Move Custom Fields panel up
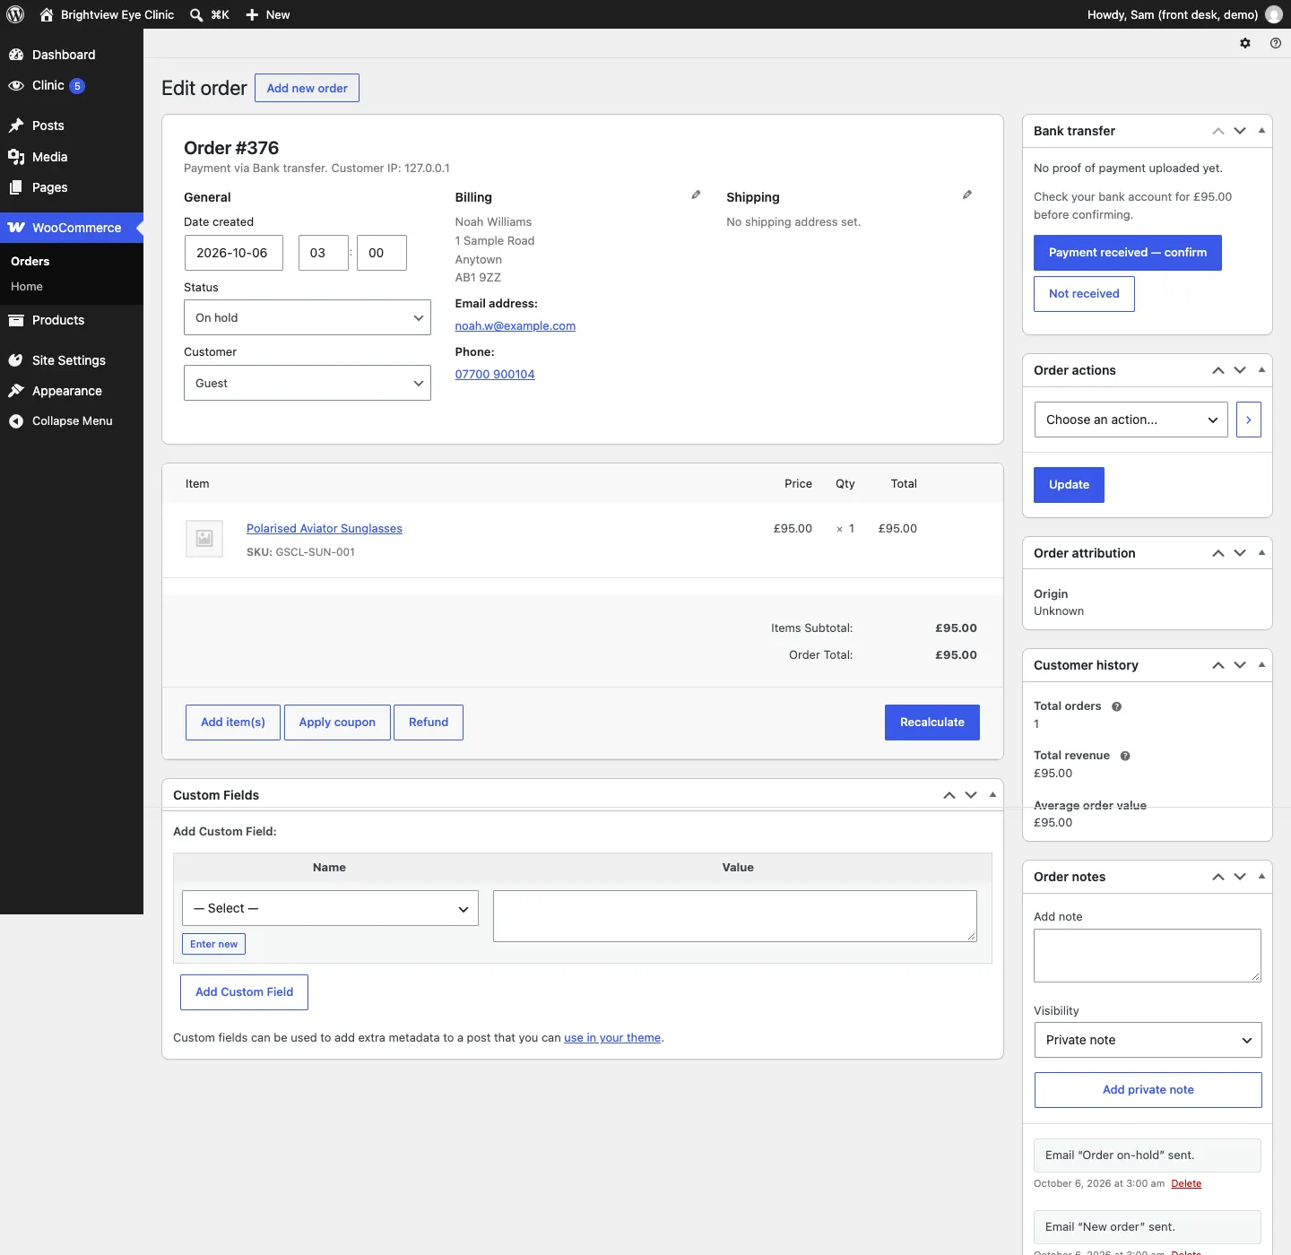 [949, 795]
